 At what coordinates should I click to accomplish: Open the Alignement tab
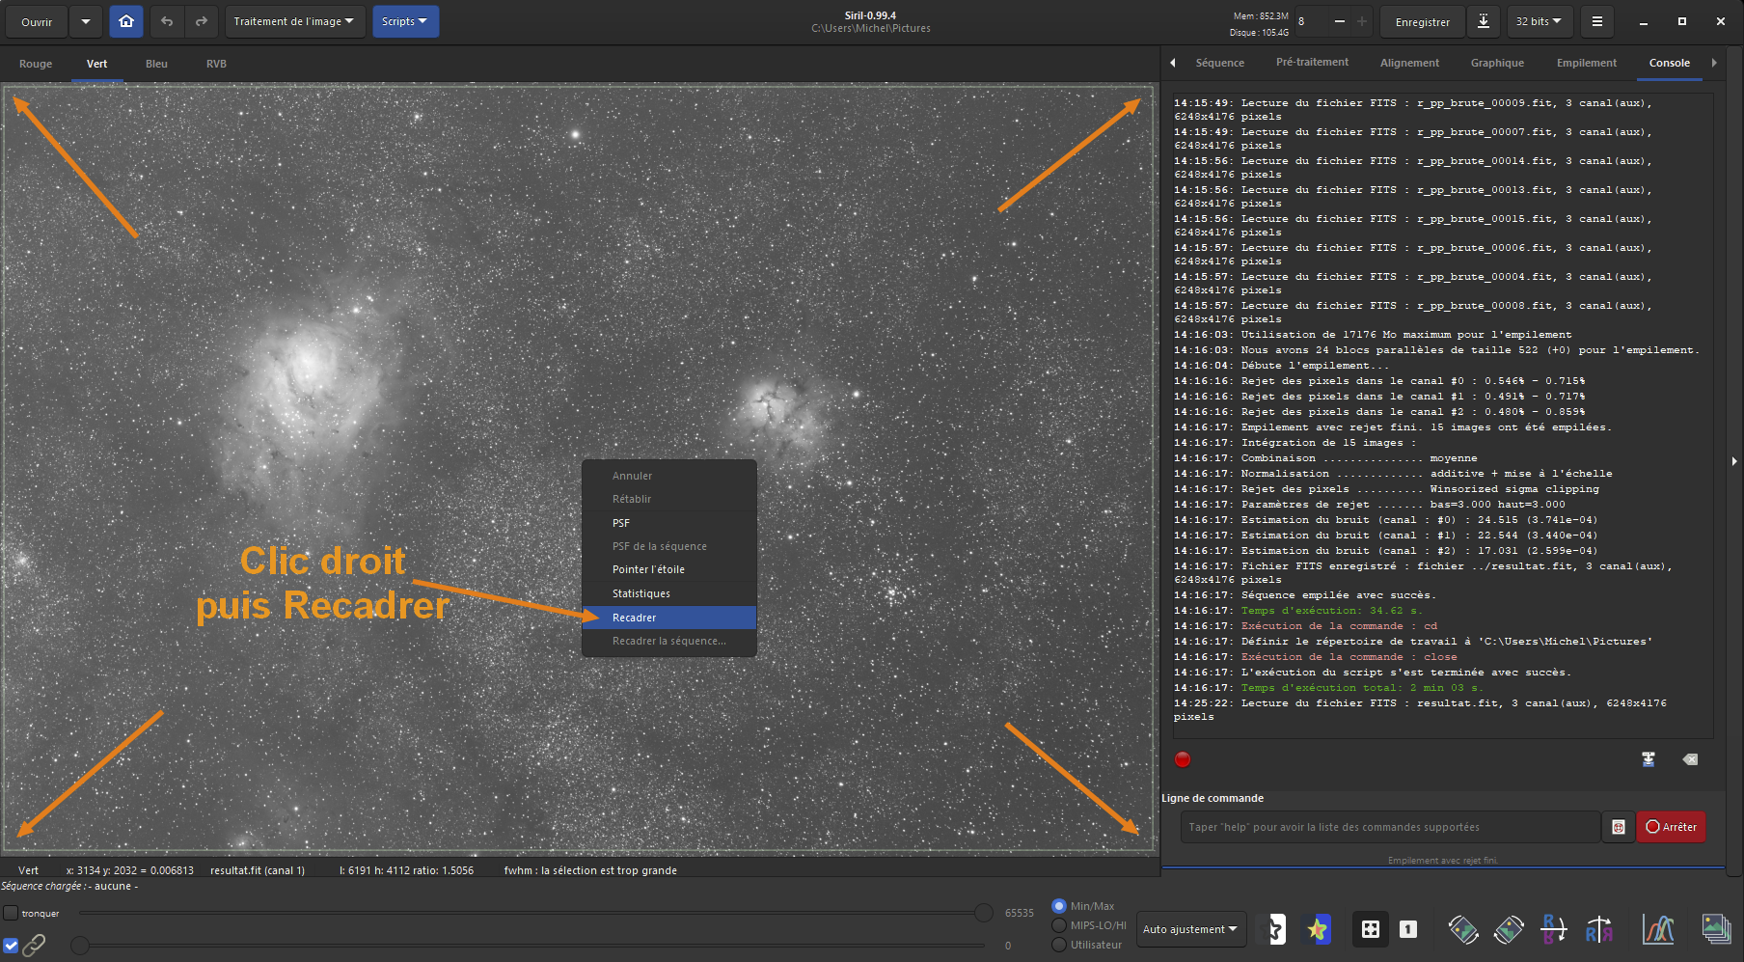1409,63
